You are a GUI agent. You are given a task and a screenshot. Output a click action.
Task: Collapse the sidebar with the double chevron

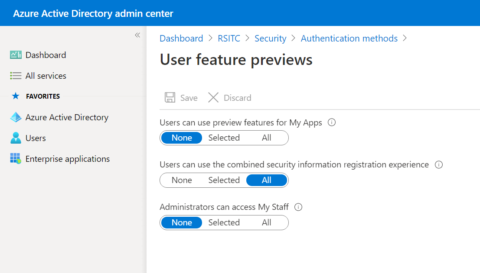tap(137, 35)
